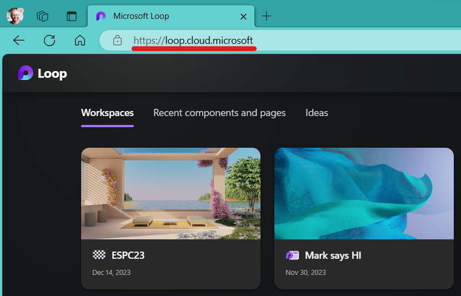
Task: Toggle the vertical tabs icon
Action: [72, 16]
